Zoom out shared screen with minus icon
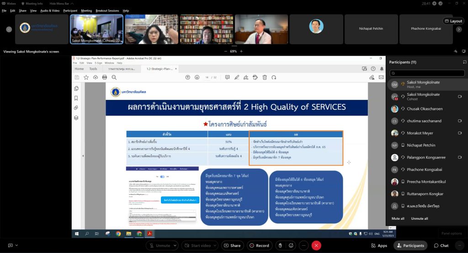This screenshot has height=253, width=468. [x=225, y=52]
